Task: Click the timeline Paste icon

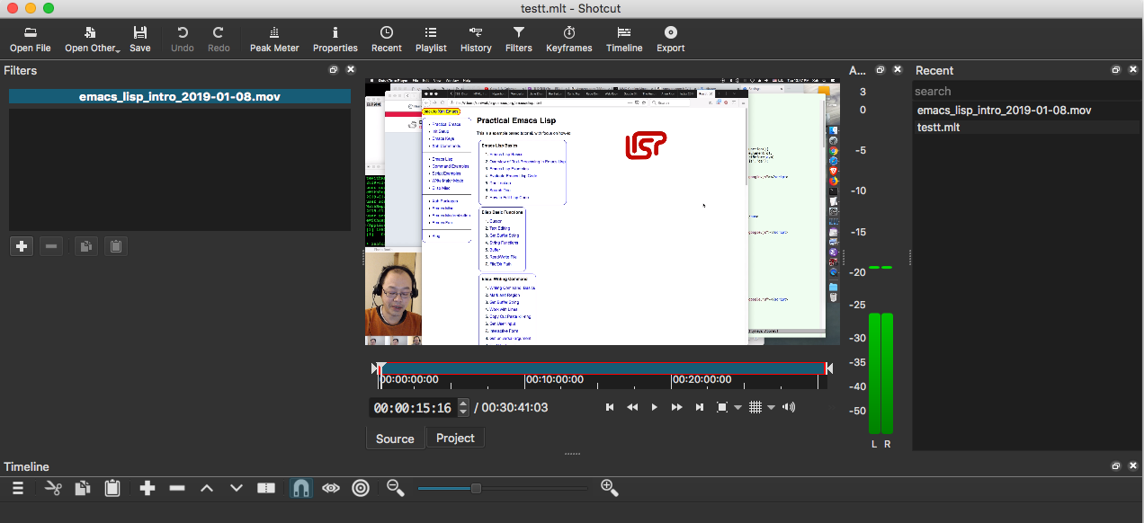Action: (112, 488)
